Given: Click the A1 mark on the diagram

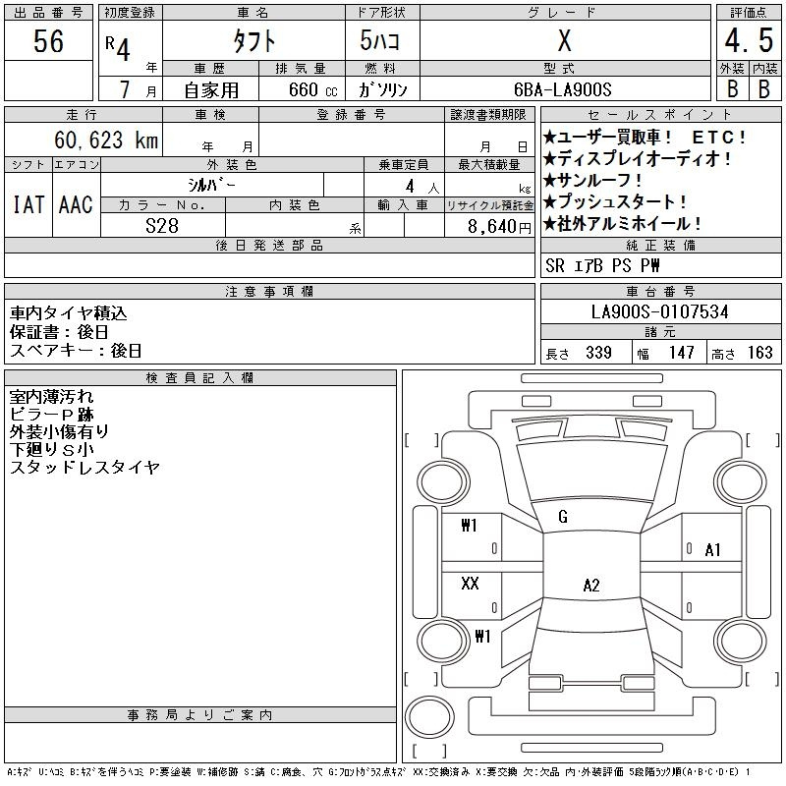Looking at the screenshot, I should [713, 550].
